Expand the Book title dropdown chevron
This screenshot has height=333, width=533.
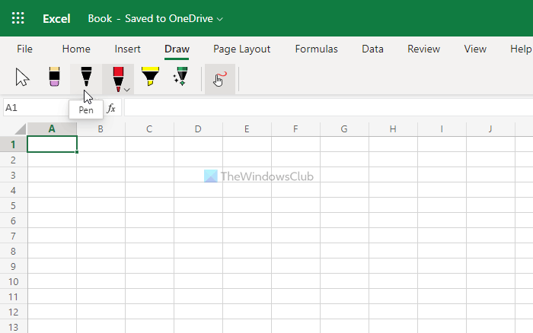click(220, 19)
